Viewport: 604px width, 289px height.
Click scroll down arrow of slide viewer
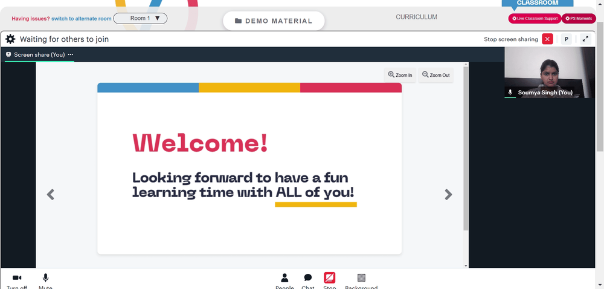(466, 265)
